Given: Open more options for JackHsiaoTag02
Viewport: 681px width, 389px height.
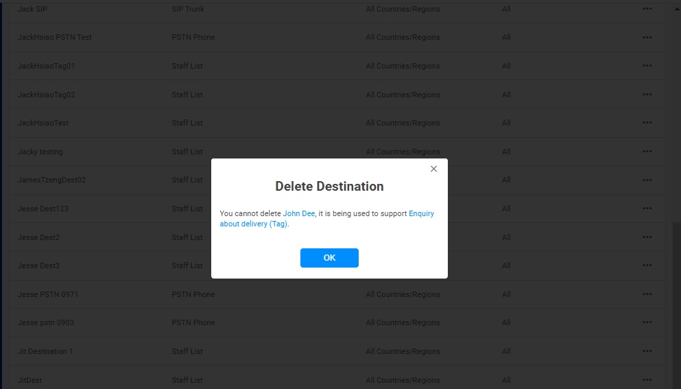Looking at the screenshot, I should click(x=647, y=95).
